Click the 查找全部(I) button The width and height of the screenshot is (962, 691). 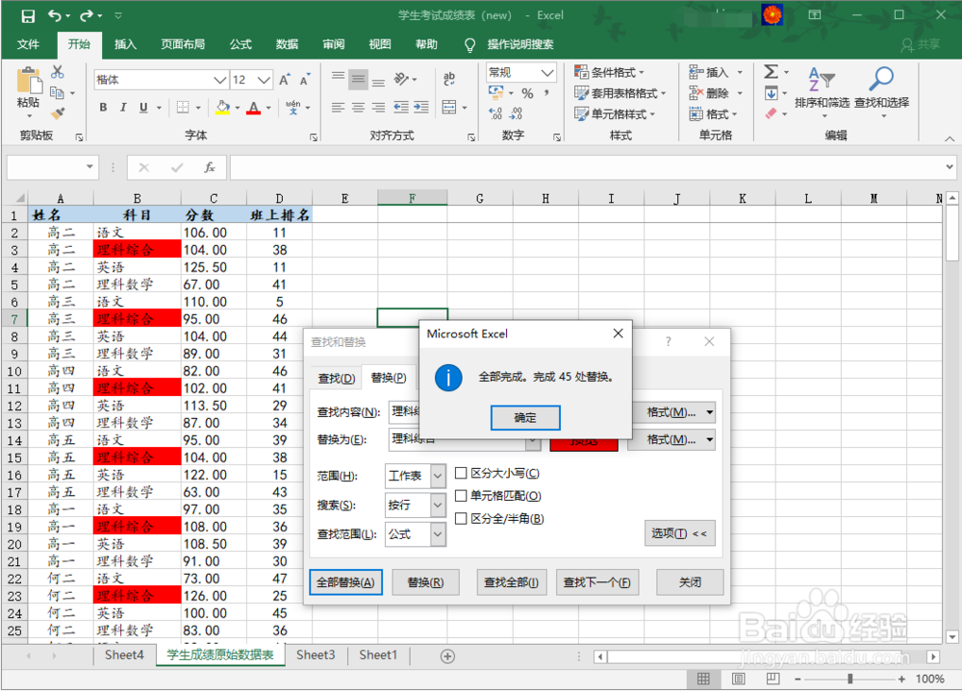click(511, 581)
